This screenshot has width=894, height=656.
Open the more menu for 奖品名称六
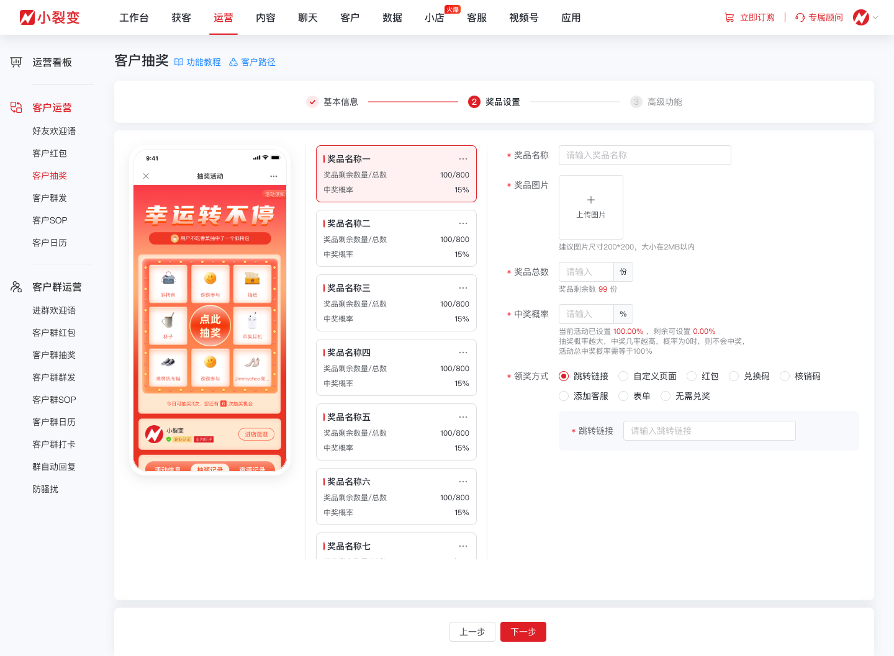463,482
